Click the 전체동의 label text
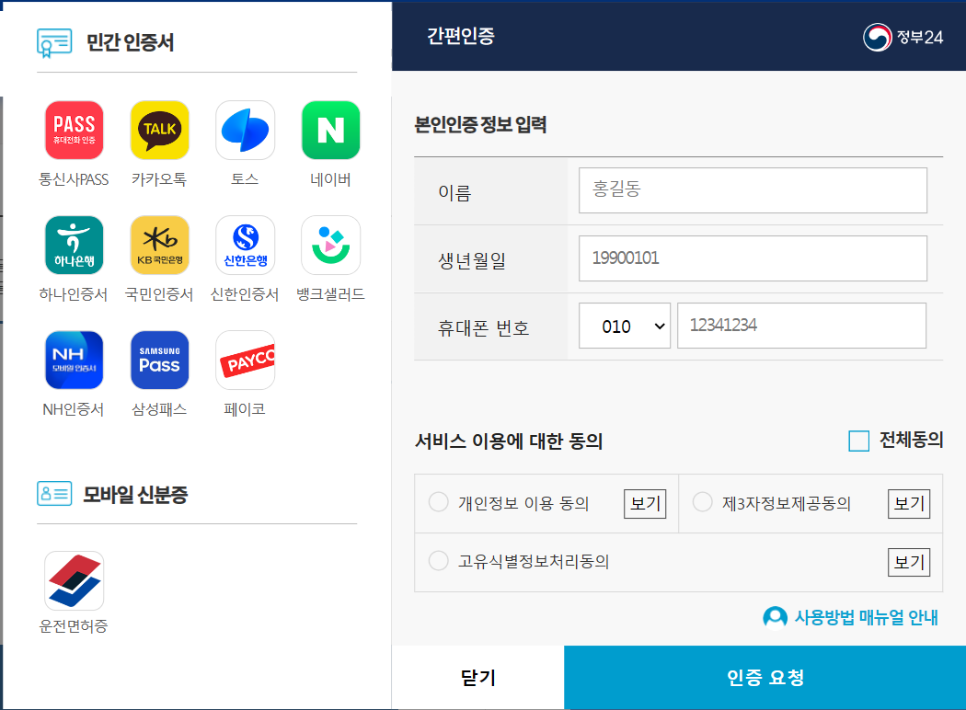This screenshot has width=966, height=710. pos(911,440)
